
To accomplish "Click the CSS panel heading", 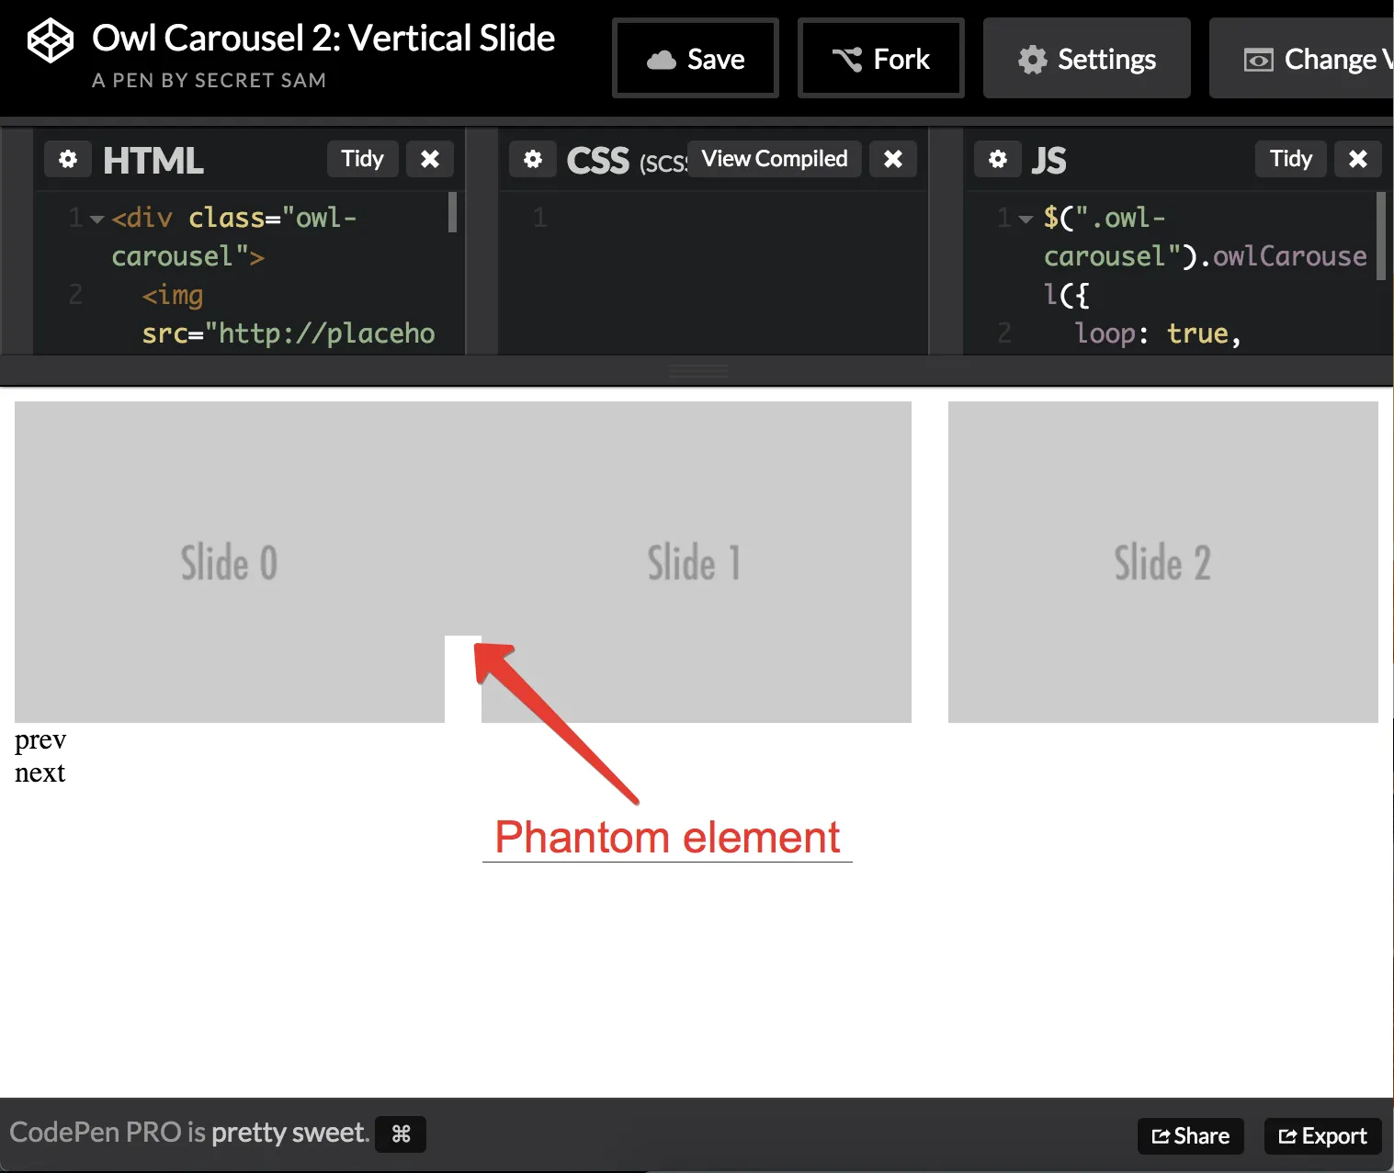I will click(598, 161).
